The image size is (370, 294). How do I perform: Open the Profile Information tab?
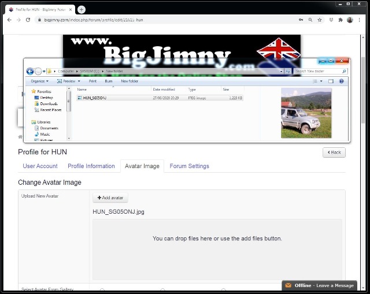(91, 166)
